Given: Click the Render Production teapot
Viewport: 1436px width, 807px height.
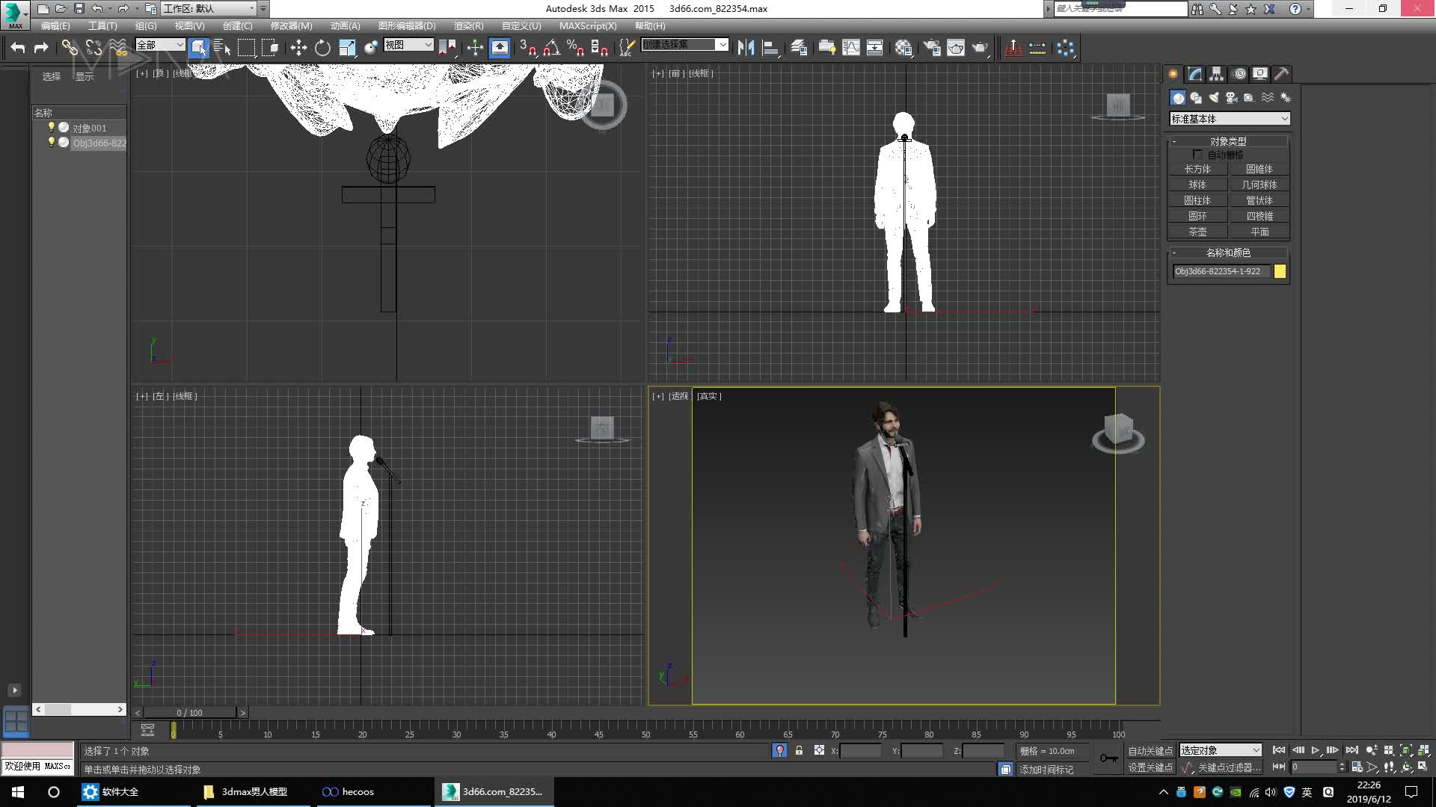Looking at the screenshot, I should (x=980, y=48).
